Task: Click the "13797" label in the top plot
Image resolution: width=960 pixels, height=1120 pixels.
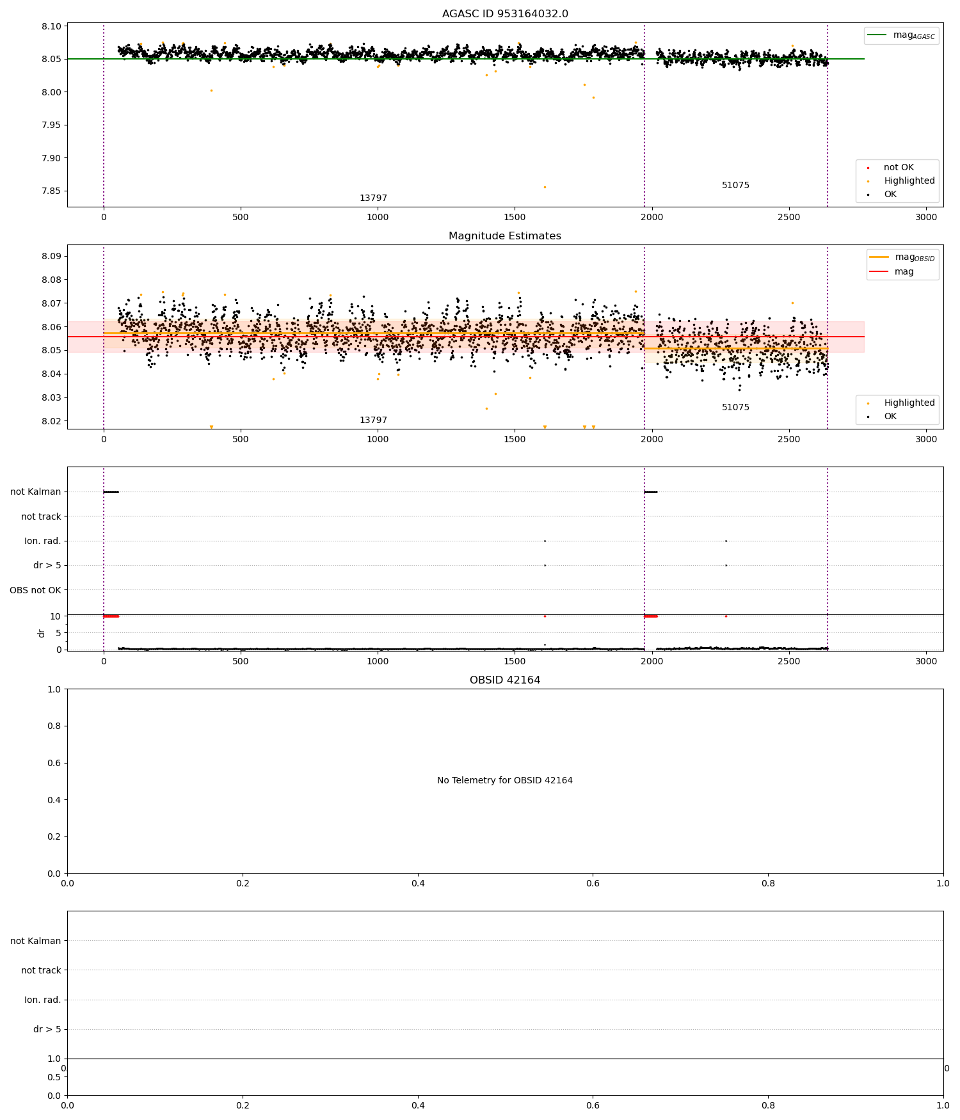Action: (x=373, y=198)
